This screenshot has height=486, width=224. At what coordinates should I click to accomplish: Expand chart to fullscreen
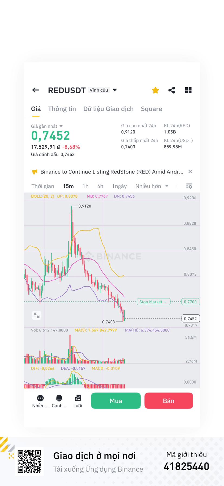tap(37, 315)
